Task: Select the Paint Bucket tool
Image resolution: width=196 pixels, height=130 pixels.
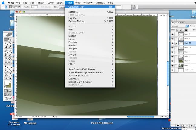Action: 10,58
